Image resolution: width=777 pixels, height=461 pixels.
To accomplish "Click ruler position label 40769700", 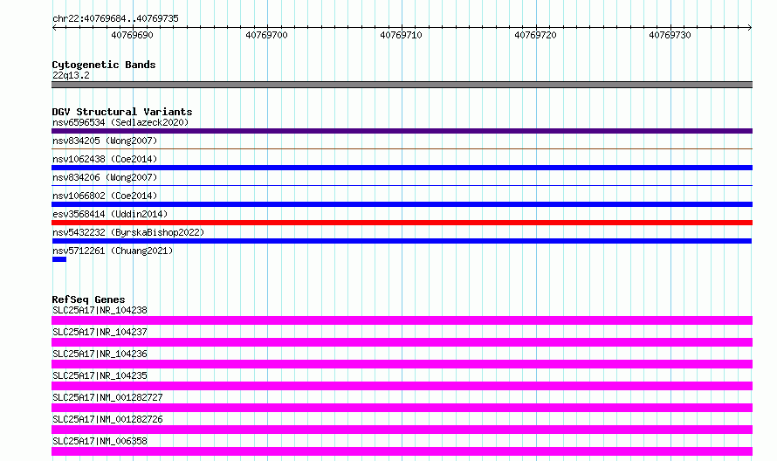I will 266,35.
